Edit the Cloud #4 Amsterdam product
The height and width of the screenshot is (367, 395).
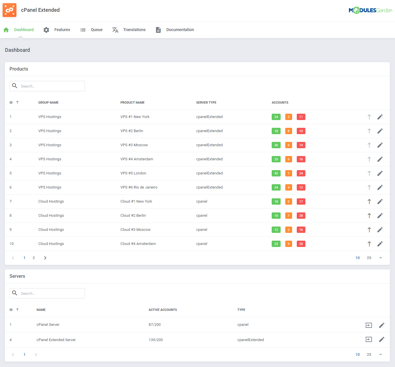[380, 244]
